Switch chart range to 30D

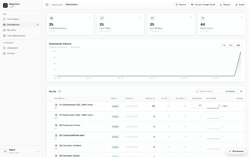click(238, 45)
